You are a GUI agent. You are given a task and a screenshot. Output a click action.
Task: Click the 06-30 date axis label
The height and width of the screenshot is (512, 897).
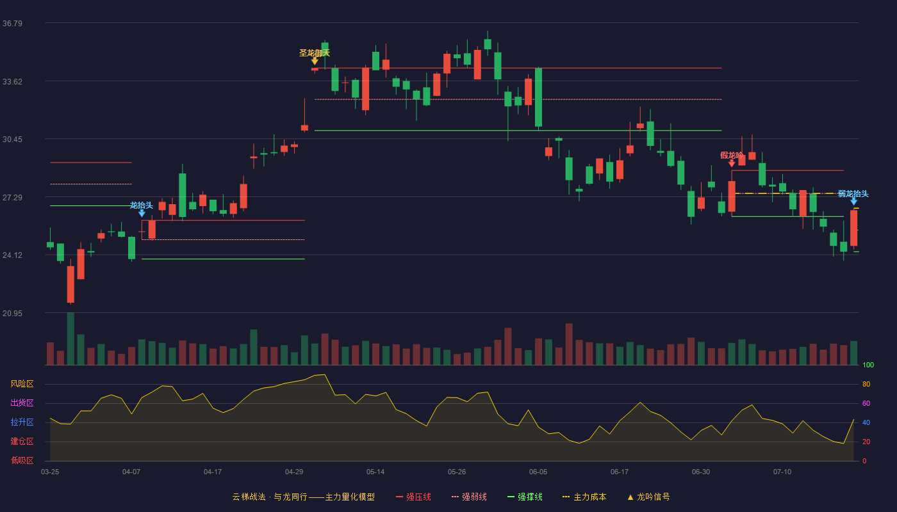click(701, 472)
